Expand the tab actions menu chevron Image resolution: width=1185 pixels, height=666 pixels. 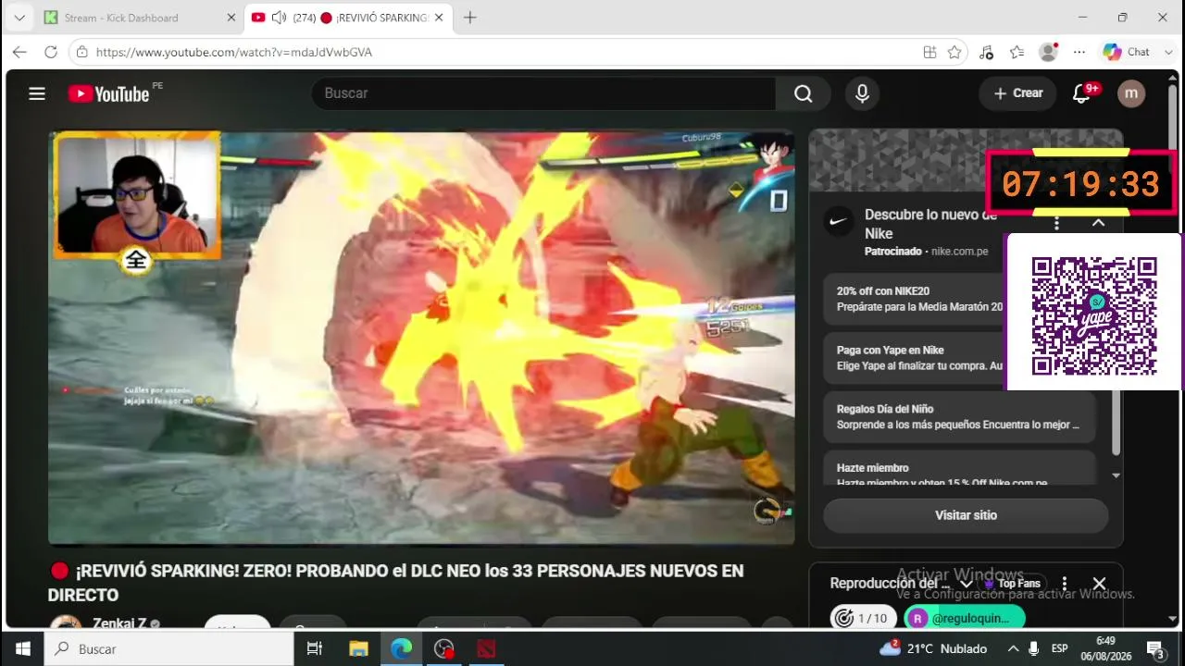tap(19, 18)
